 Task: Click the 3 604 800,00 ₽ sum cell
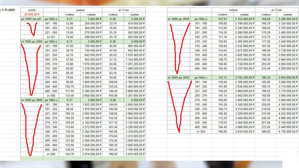coord(287,77)
